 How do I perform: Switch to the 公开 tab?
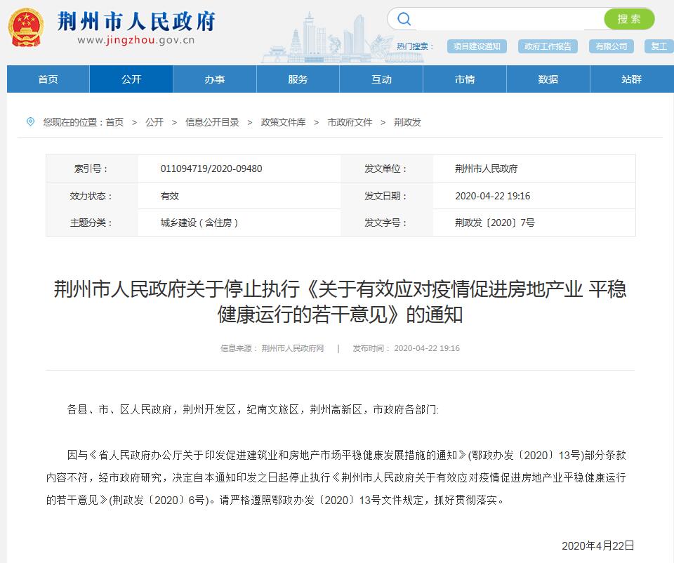pyautogui.click(x=131, y=79)
